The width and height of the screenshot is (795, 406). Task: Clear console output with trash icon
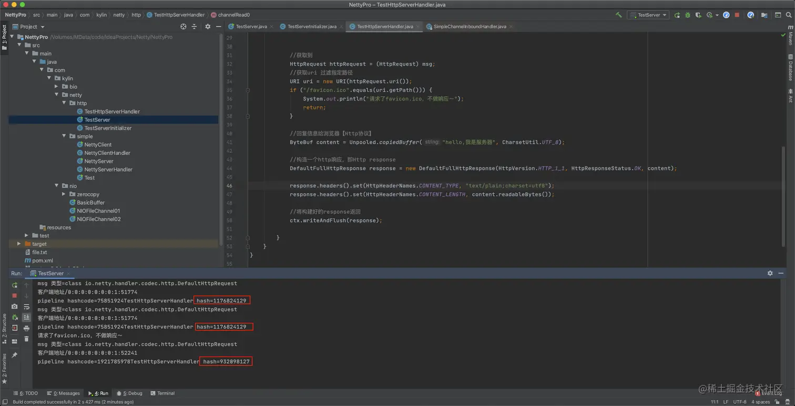point(26,339)
